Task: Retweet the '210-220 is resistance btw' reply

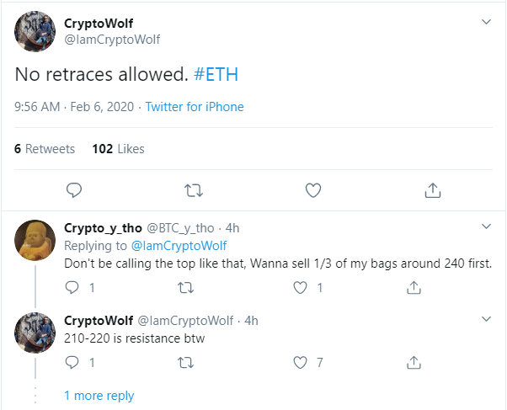Action: click(x=186, y=363)
